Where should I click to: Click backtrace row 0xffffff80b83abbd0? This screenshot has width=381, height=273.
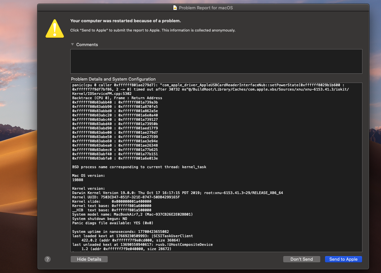click(115, 111)
